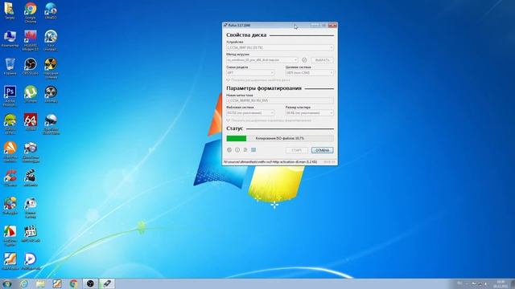
Task: Open the MPC-HC 321 player shortcut
Action: (x=31, y=234)
